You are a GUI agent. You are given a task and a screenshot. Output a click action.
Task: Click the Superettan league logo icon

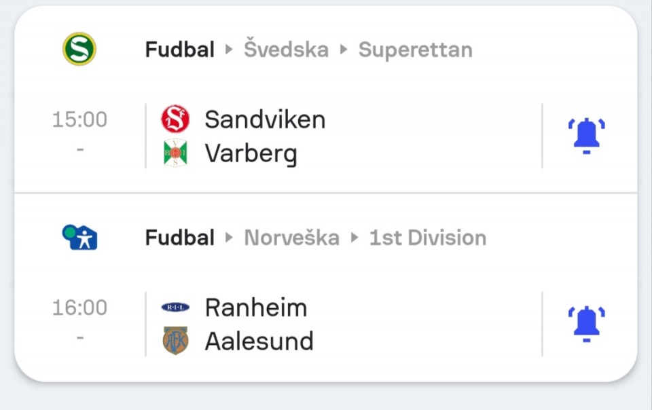(79, 49)
